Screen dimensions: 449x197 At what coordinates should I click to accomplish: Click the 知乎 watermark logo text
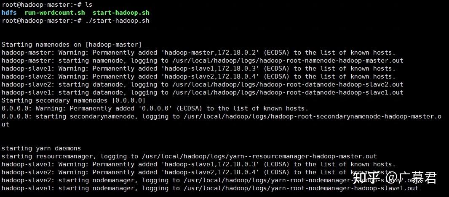(367, 178)
